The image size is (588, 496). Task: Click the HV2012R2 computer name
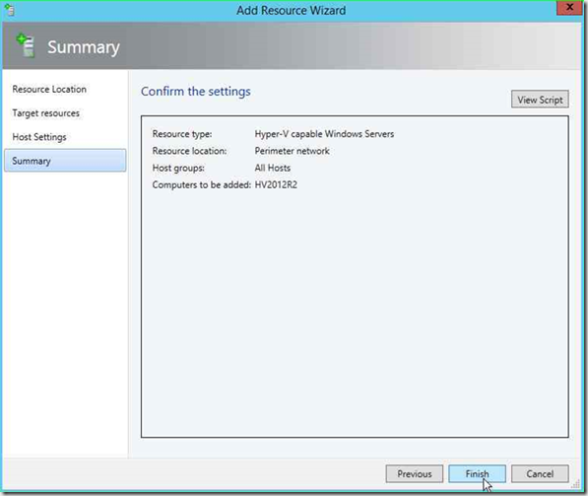click(x=276, y=184)
